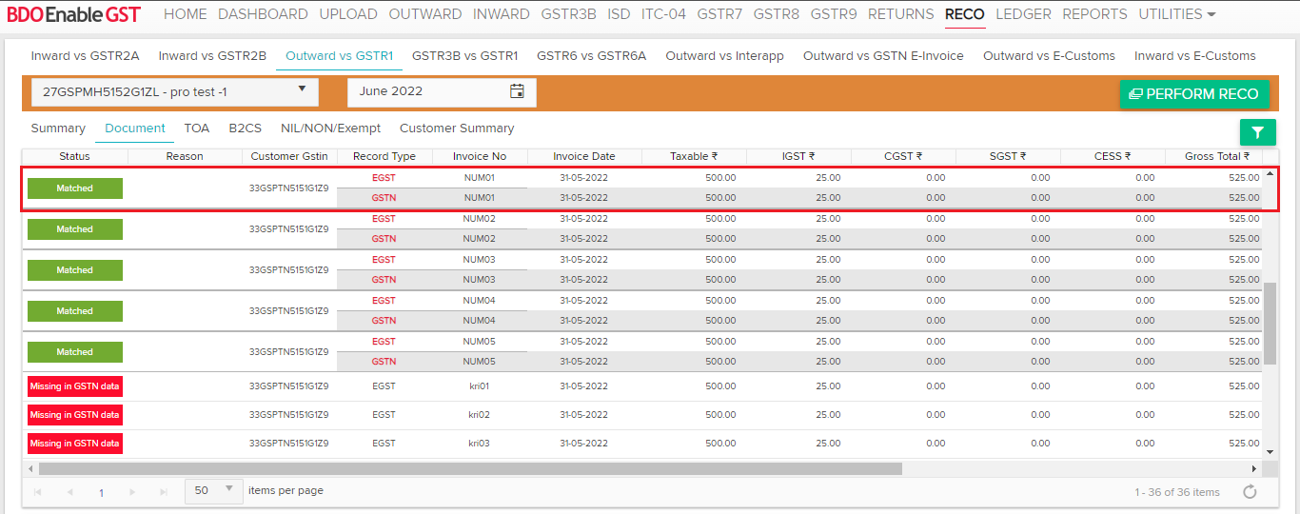Click the vertical scrollbar down arrow
This screenshot has height=514, width=1300.
1270,451
